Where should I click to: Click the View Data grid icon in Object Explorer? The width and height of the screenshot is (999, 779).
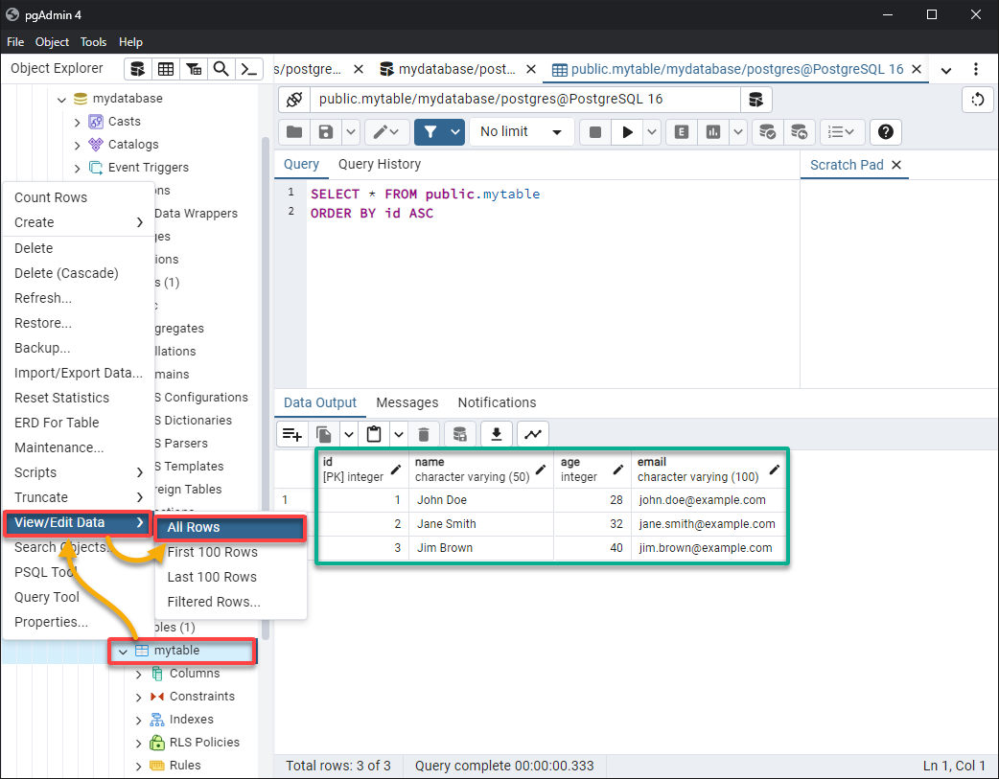click(166, 69)
